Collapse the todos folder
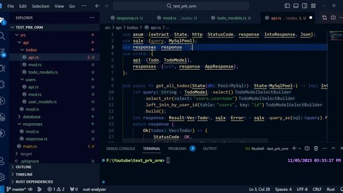The width and height of the screenshot is (343, 193). (x=55, y=50)
